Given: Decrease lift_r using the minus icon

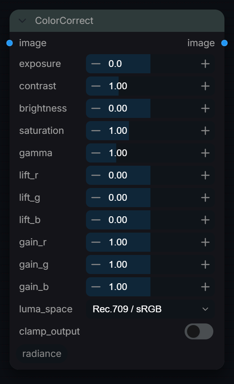Looking at the screenshot, I should [x=96, y=175].
